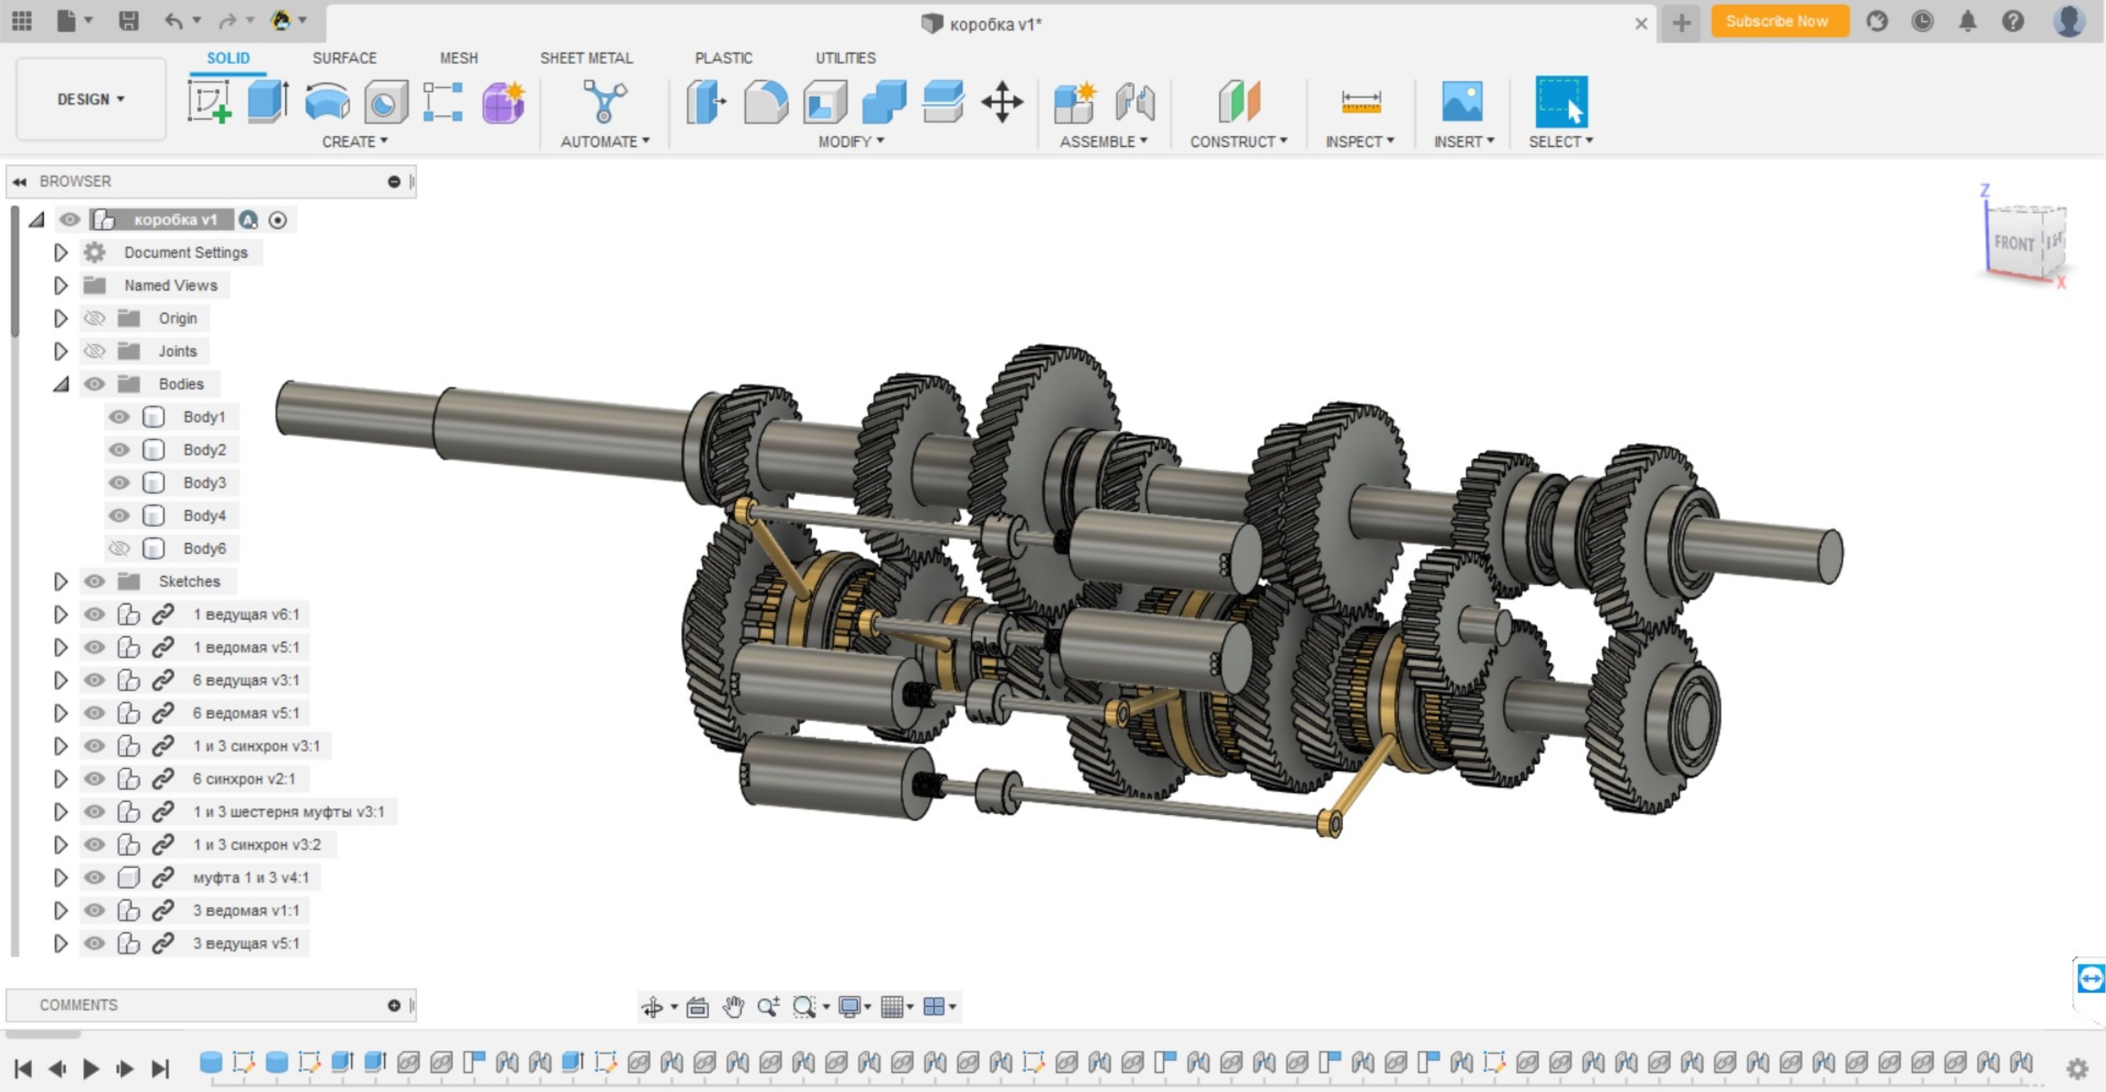Select the Press Pull tool icon

[x=706, y=102]
